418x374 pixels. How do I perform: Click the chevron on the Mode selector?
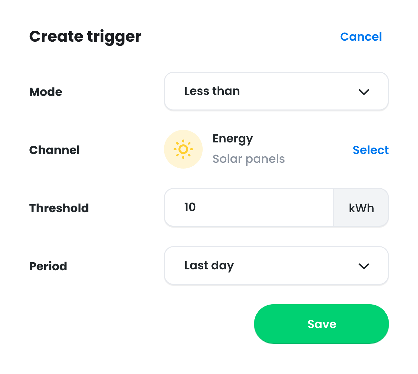(364, 92)
